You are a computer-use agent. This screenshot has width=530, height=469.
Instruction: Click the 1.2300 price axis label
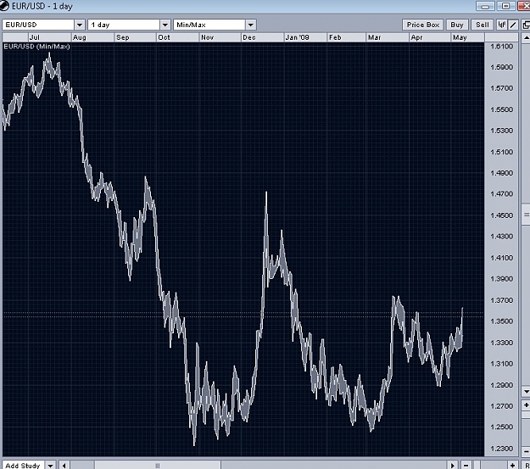pyautogui.click(x=502, y=449)
